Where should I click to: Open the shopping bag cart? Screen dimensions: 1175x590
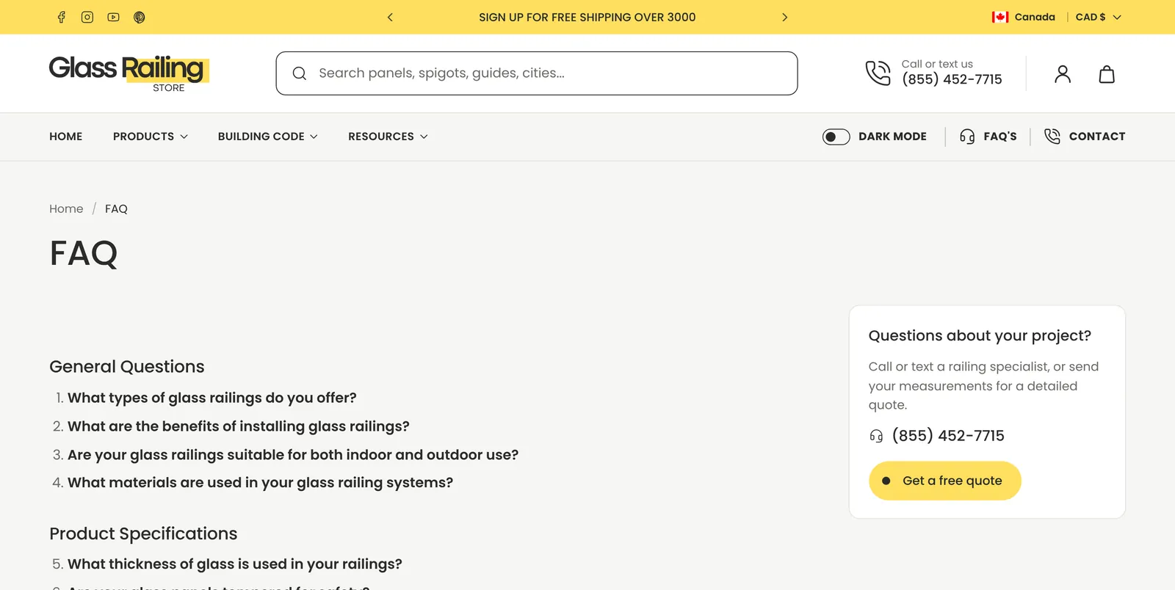point(1107,74)
